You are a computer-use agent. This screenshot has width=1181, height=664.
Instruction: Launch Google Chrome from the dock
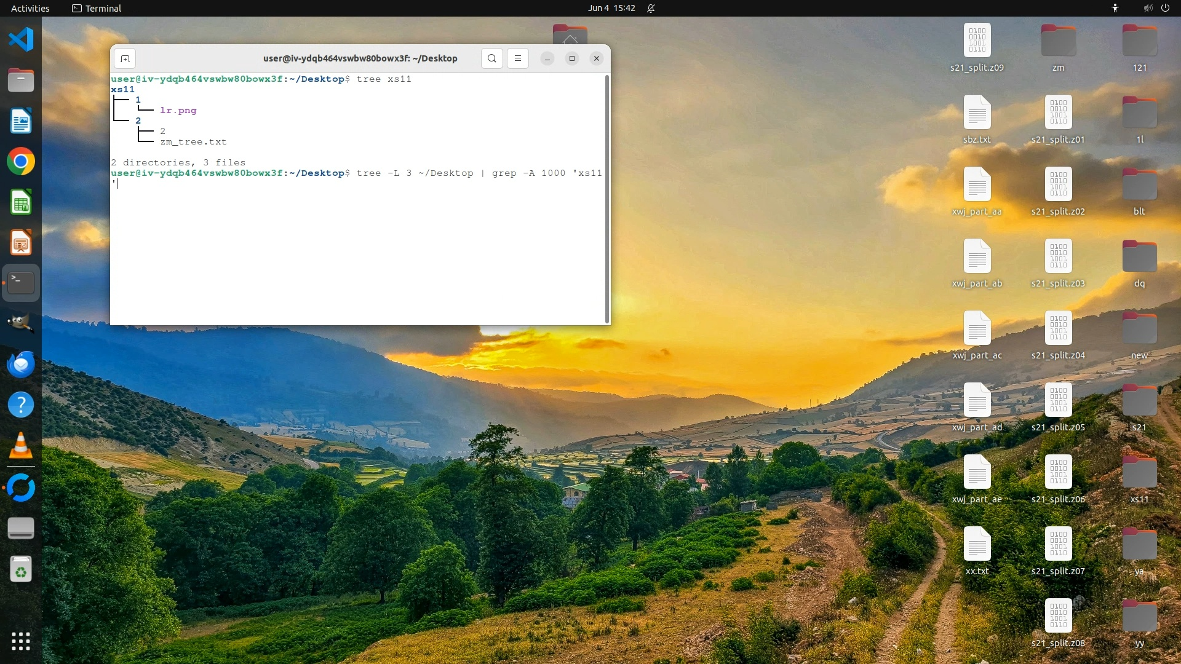pos(21,162)
